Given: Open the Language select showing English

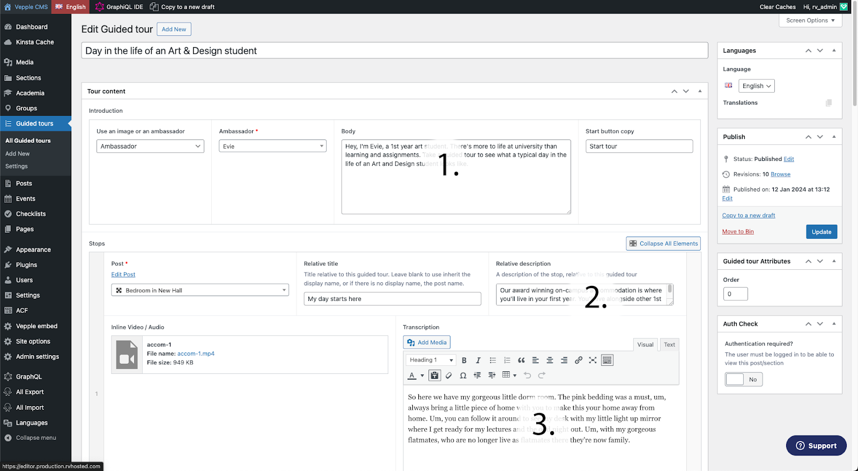Looking at the screenshot, I should (x=757, y=86).
